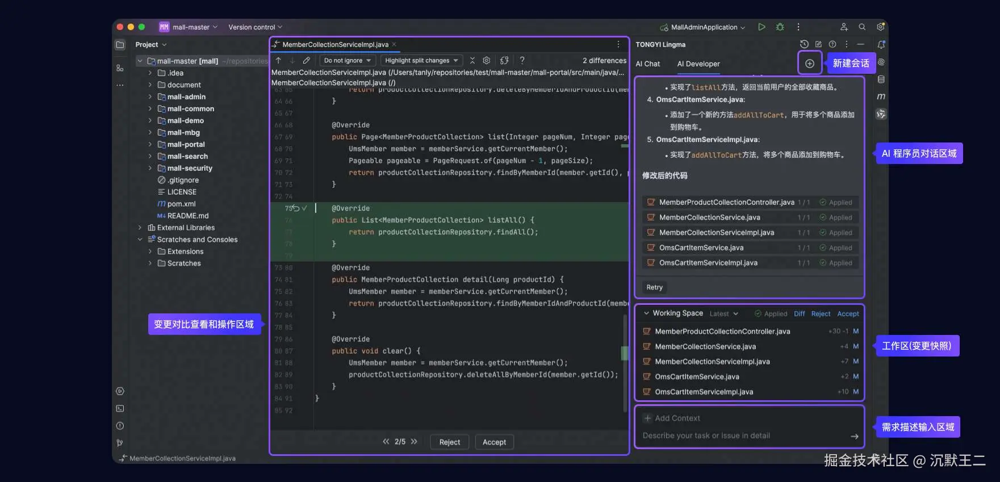
Task: Click the collapse unchanged fragments icon
Action: pos(472,60)
